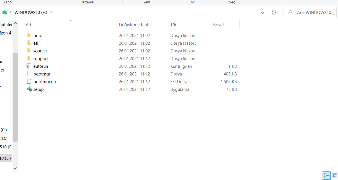Click WINDOWS10 (E:) in the address path
Image resolution: width=338 pixels, height=180 pixels.
(31, 13)
